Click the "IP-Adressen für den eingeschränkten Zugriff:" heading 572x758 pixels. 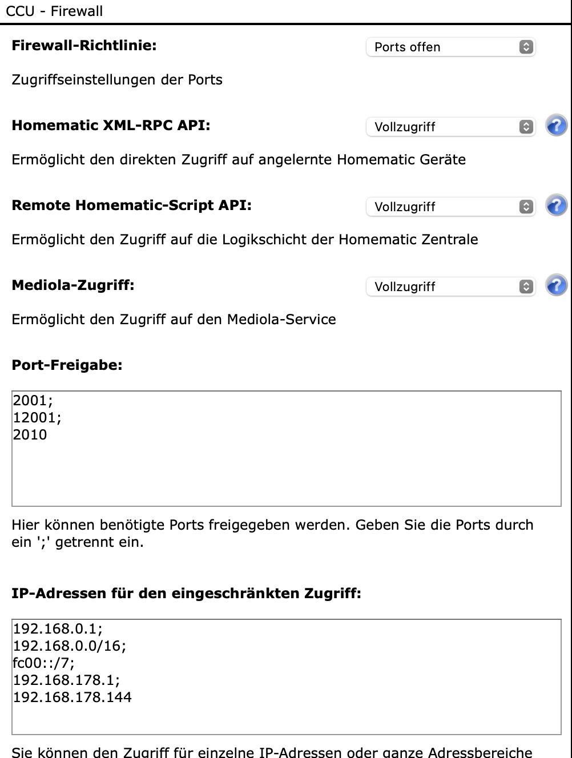click(186, 594)
